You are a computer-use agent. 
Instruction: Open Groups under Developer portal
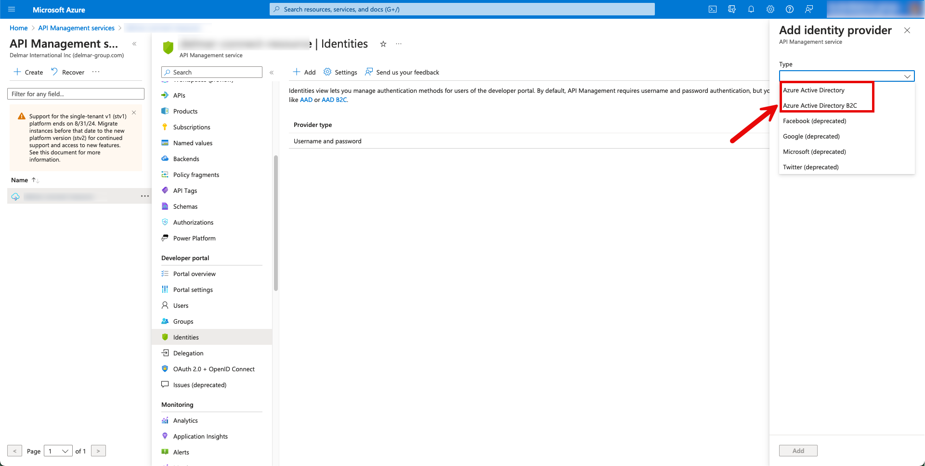tap(212, 321)
